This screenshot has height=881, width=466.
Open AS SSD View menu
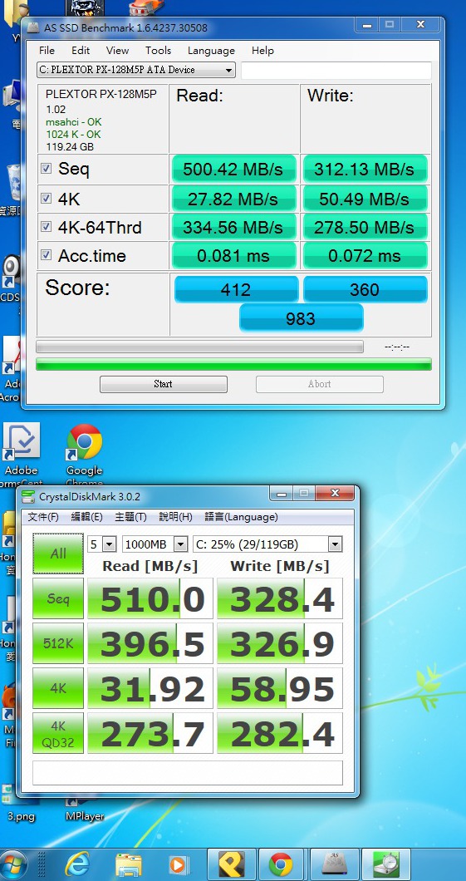tap(117, 51)
